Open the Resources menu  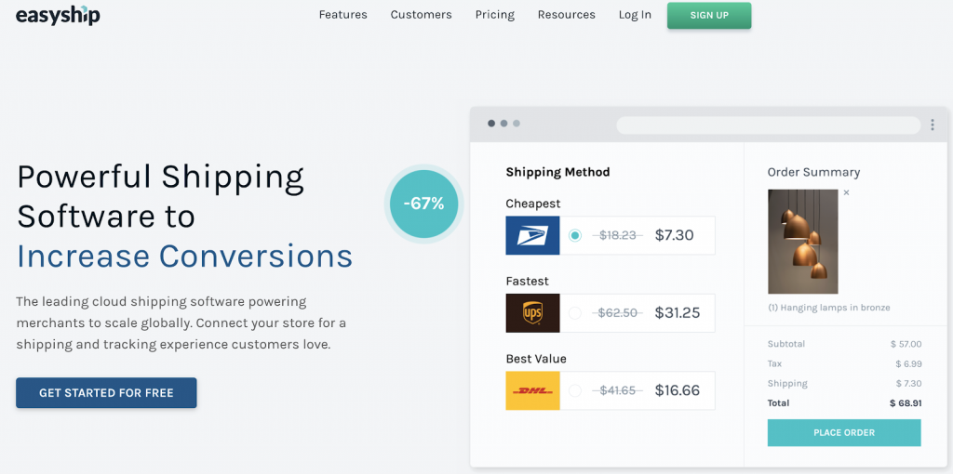coord(567,15)
